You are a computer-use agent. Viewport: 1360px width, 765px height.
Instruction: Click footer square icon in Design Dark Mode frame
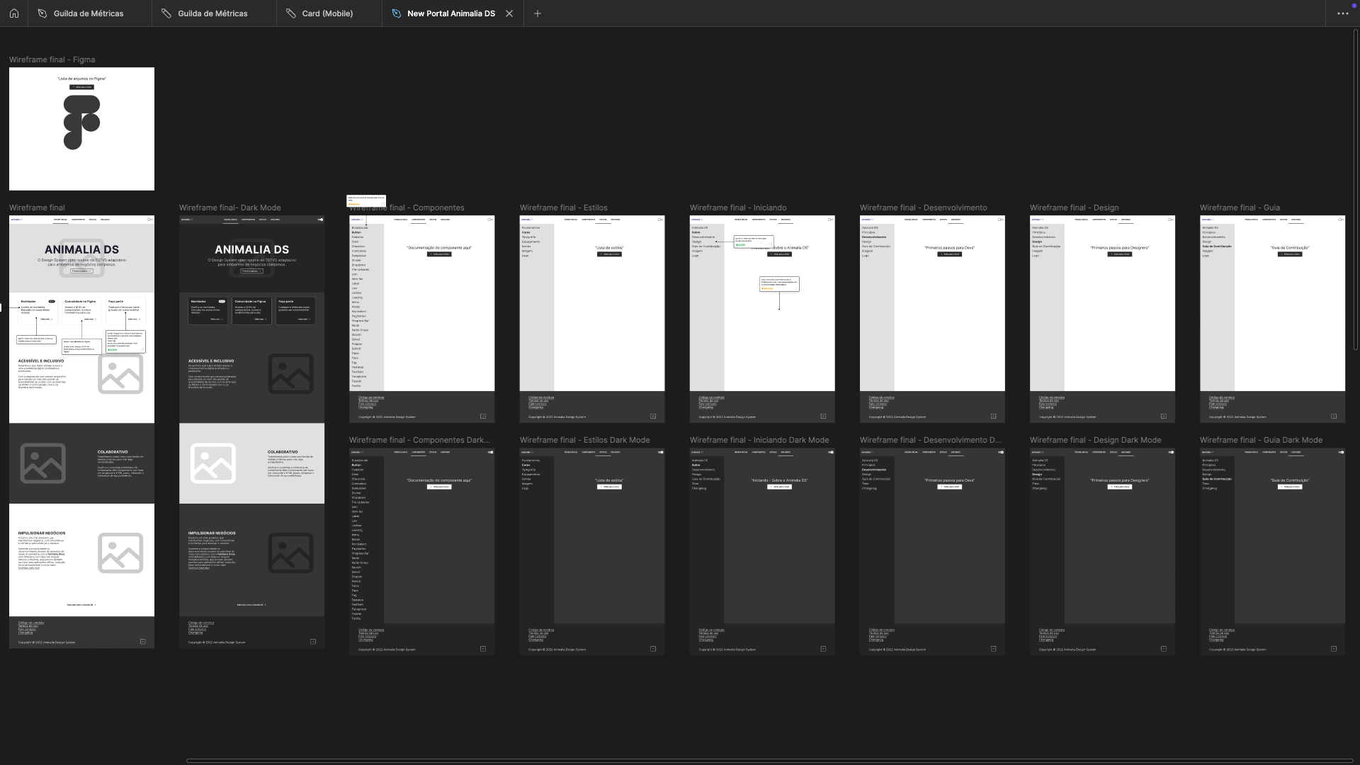pyautogui.click(x=1164, y=649)
